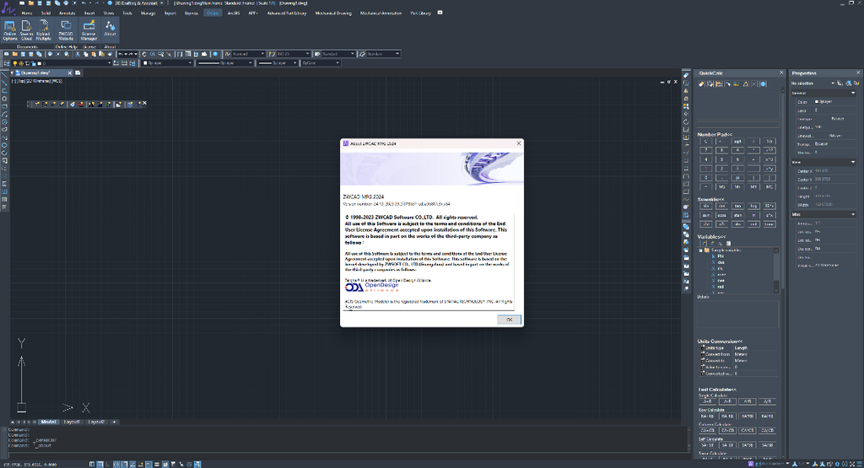The height and width of the screenshot is (468, 864).
Task: Click the line tool in the left draw toolbar
Action: point(4,75)
